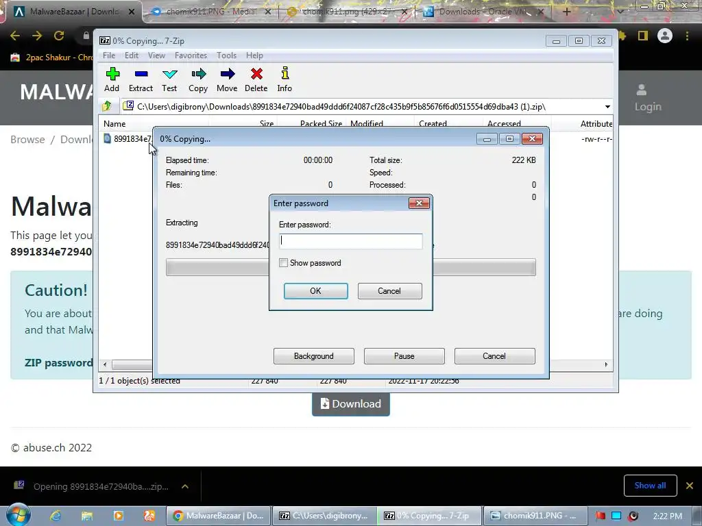Click the taskbar clock showing 2:22 PM
This screenshot has width=702, height=526.
(x=668, y=516)
